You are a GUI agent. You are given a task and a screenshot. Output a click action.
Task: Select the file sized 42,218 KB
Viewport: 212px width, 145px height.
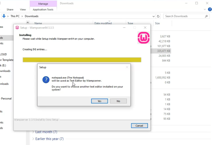[x=164, y=41]
